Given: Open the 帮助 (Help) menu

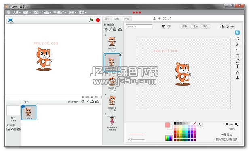Looking at the screenshot, I should 73,13.
